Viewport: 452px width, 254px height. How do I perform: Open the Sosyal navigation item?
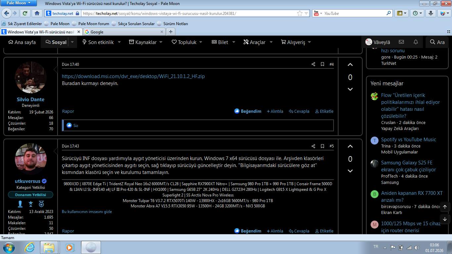[56, 42]
